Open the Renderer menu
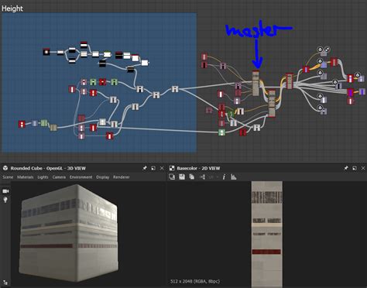The image size is (367, 288). coord(122,177)
